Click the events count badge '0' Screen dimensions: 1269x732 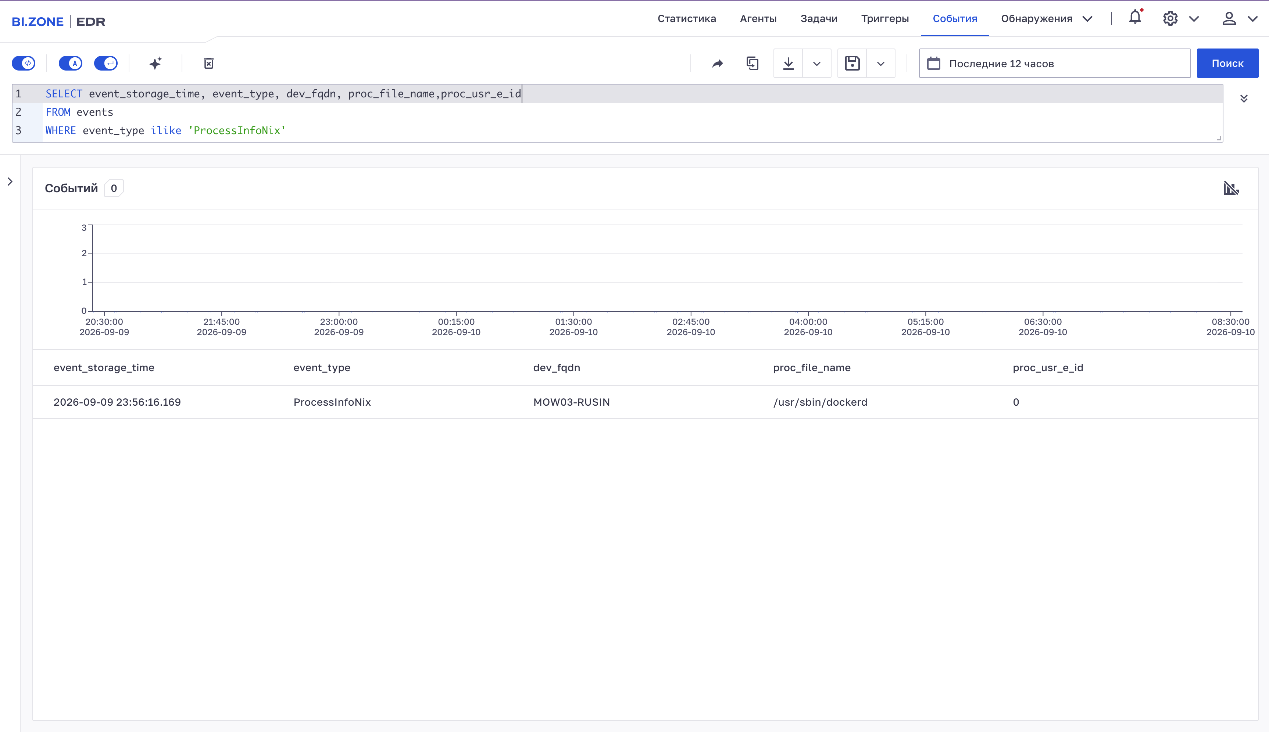(x=114, y=188)
